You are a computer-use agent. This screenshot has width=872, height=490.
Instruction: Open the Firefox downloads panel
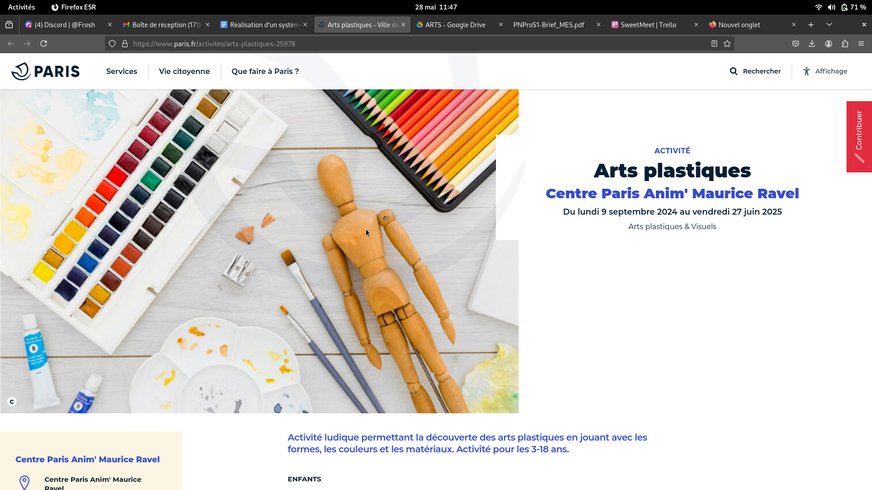pos(812,44)
